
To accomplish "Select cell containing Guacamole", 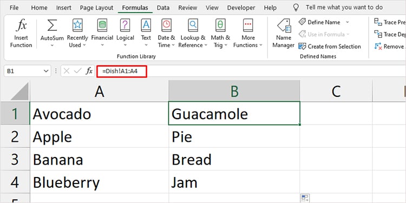I will (x=234, y=113).
